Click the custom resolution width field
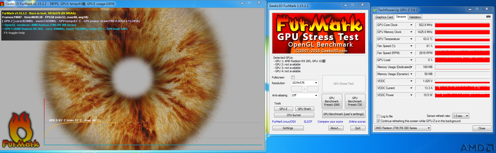 [x=297, y=89]
